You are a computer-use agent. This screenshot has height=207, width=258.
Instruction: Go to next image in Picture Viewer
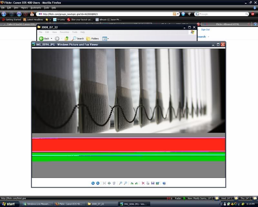(x=98, y=183)
